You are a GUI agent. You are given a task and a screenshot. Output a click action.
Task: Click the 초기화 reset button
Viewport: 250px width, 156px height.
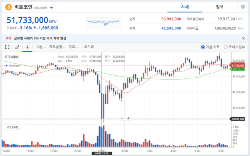(89, 47)
